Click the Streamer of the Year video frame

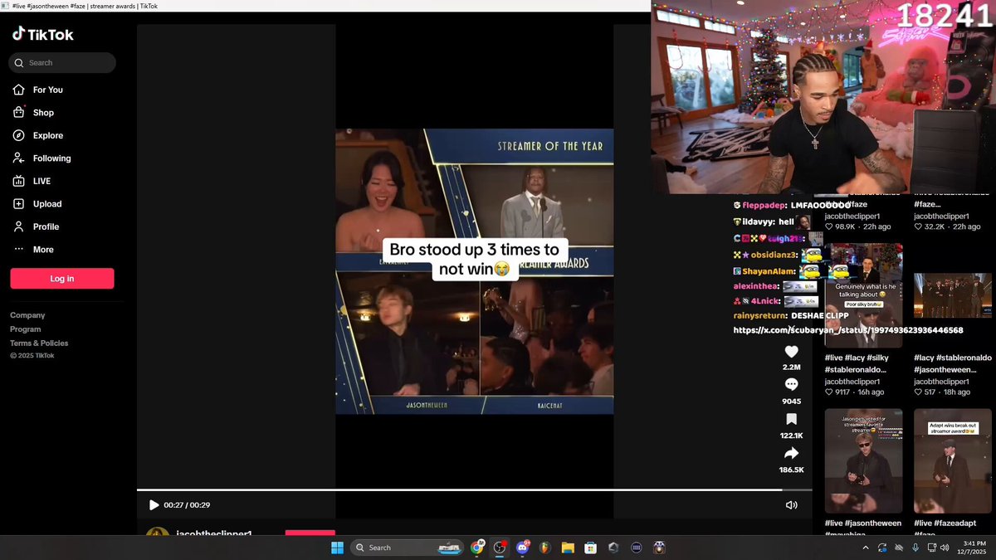pos(474,271)
